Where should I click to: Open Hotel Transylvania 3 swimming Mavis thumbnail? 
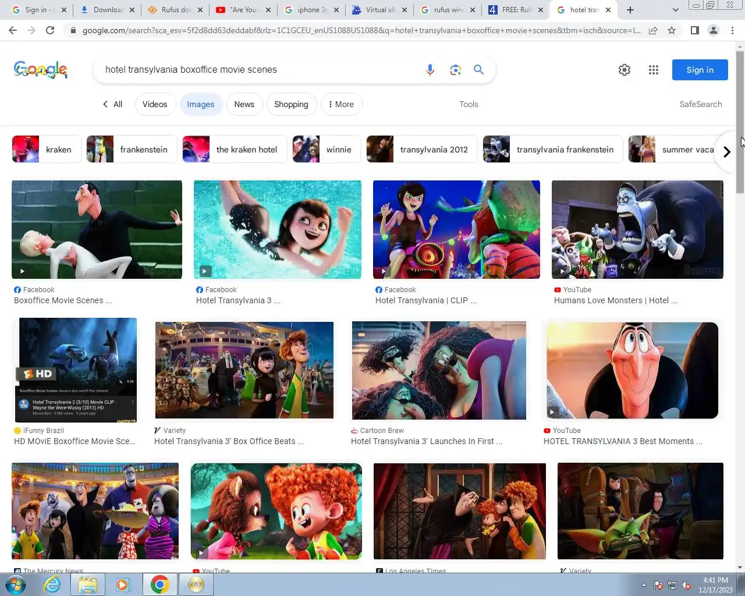click(x=277, y=229)
